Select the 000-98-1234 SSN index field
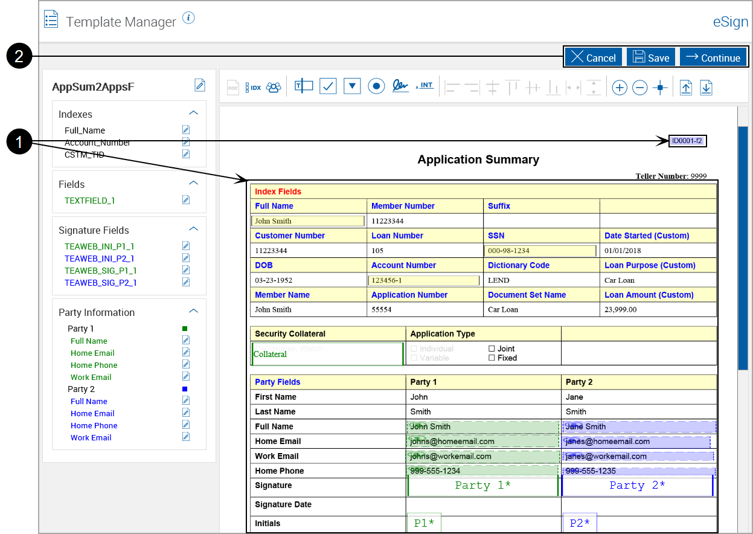Screen dimensions: 753x534 [540, 251]
